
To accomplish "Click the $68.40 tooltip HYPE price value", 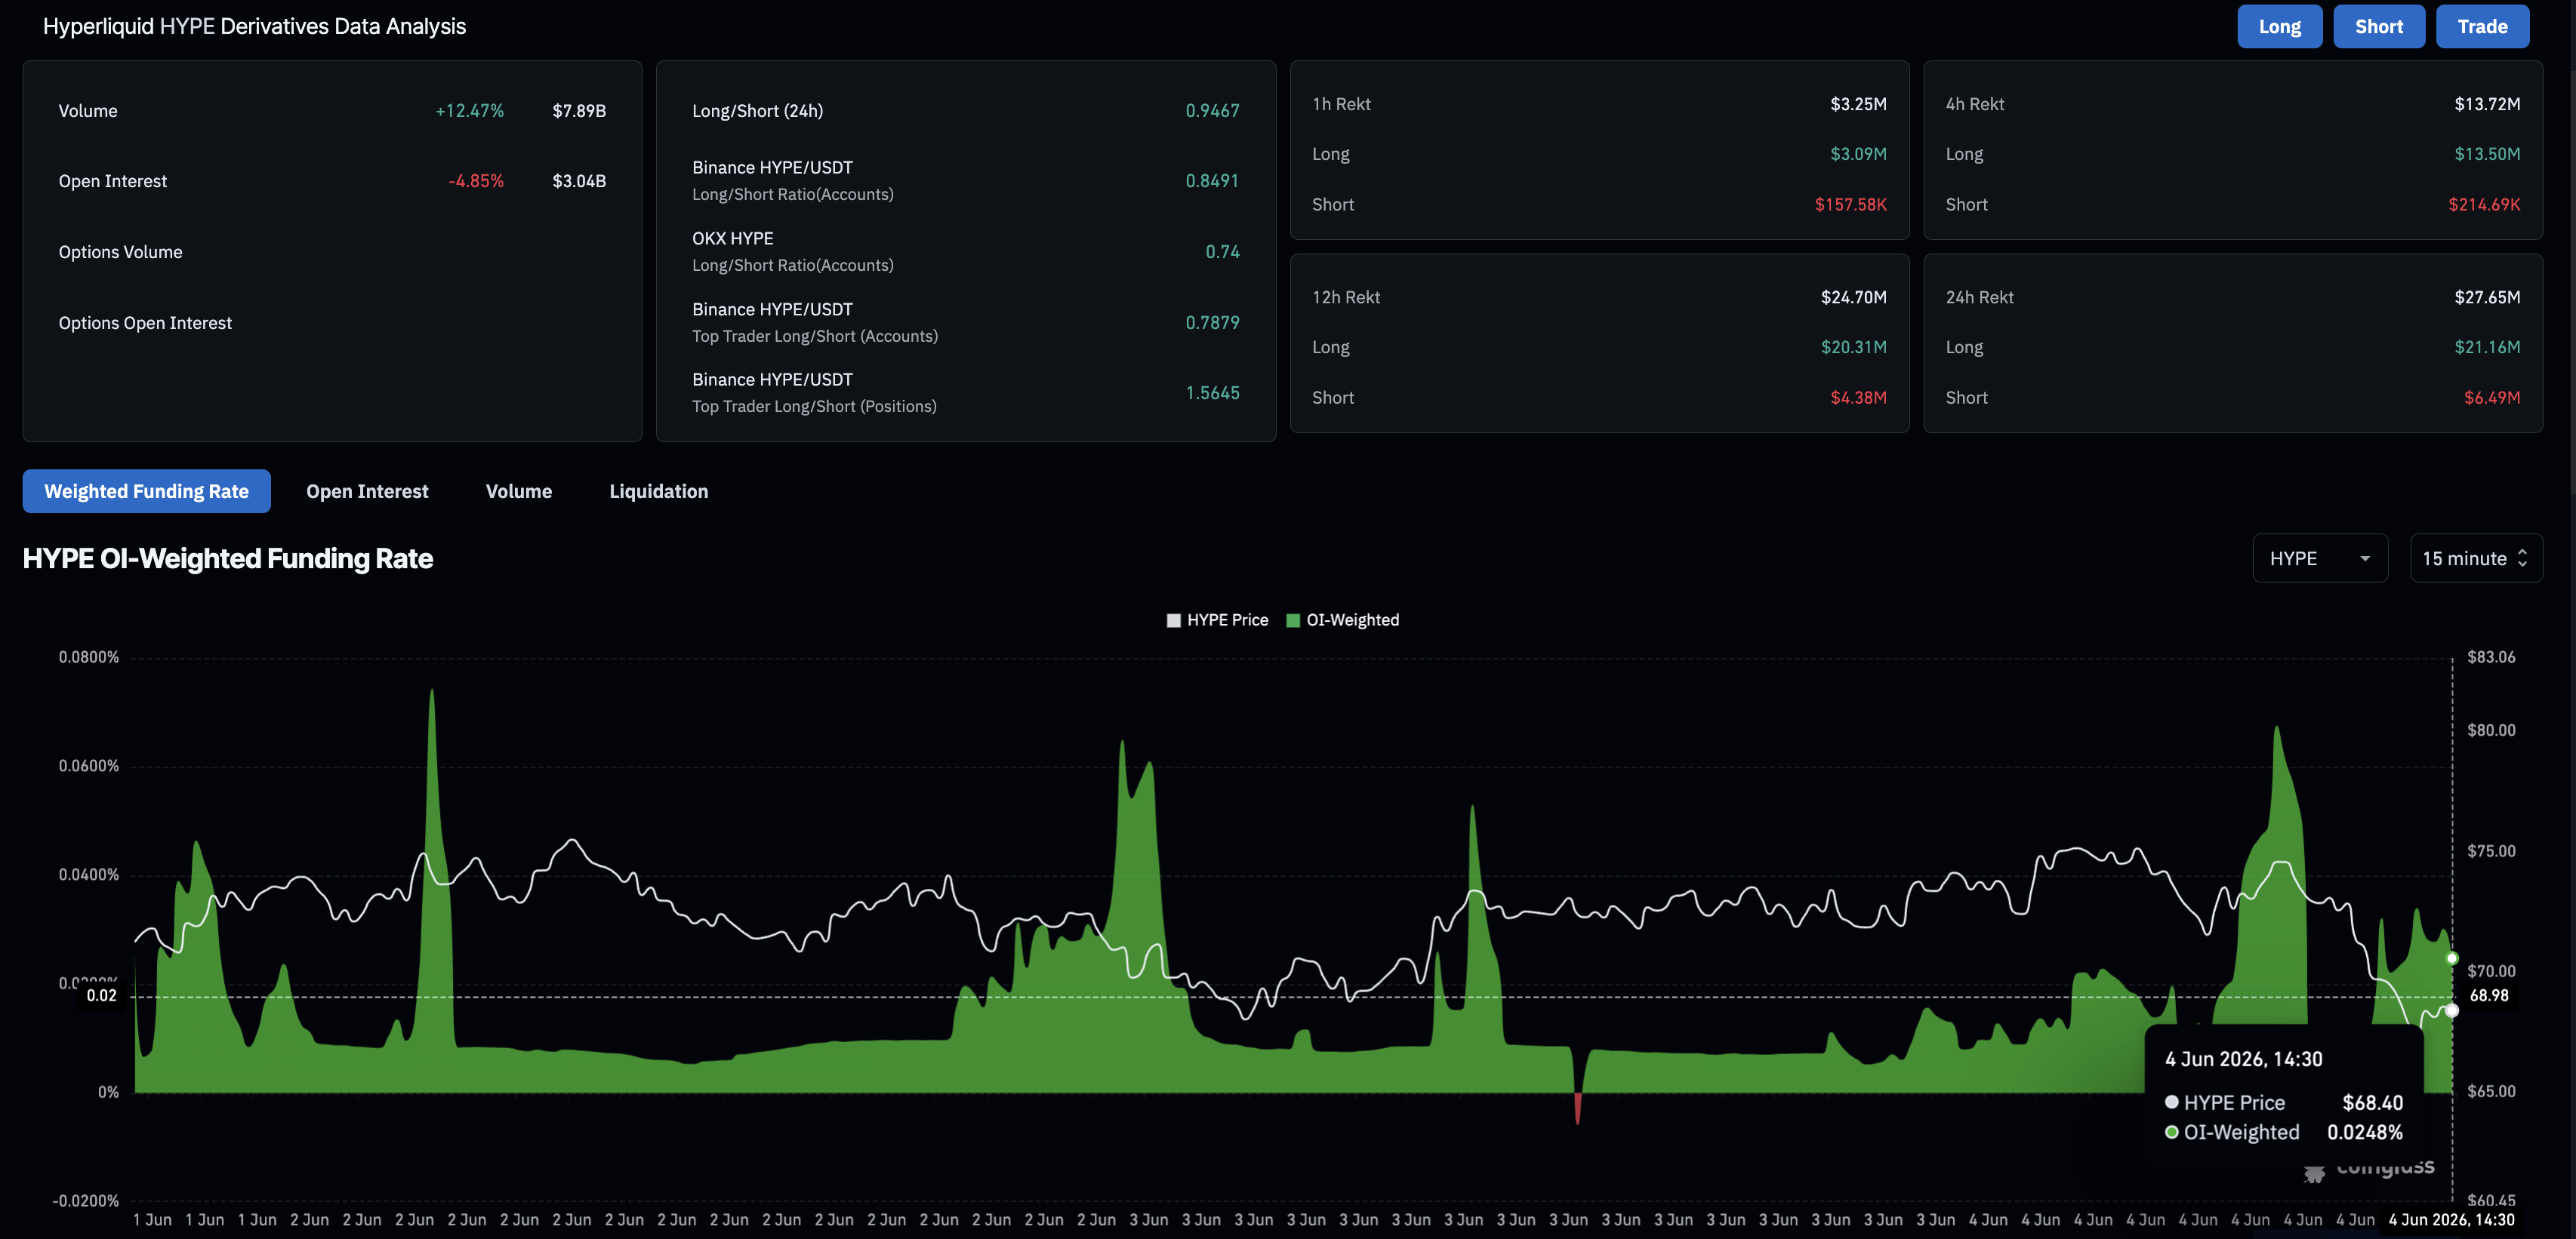I will click(2372, 1103).
